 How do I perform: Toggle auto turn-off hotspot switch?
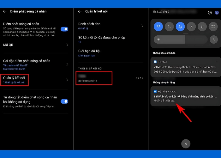coord(64,101)
